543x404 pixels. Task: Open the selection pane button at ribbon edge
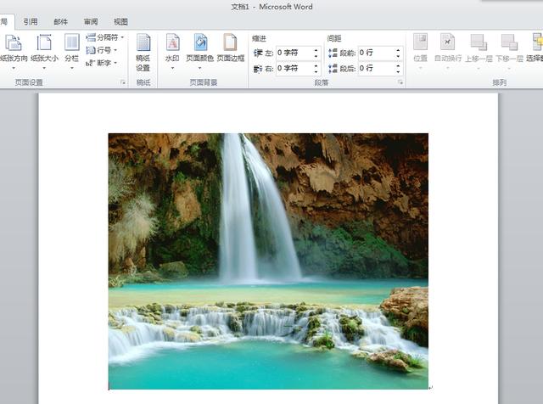536,48
